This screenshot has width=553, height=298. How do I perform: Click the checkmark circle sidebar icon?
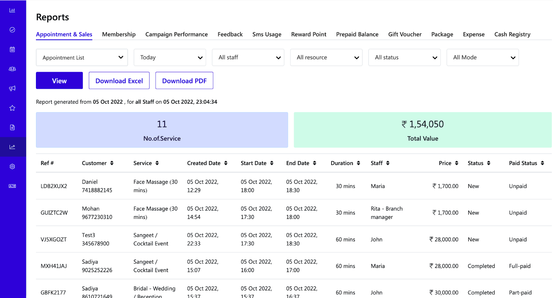[x=12, y=30]
